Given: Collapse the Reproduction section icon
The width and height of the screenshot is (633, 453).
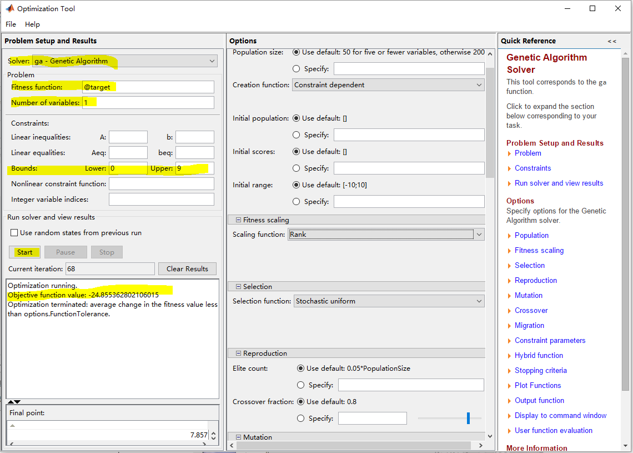Looking at the screenshot, I should coord(238,354).
